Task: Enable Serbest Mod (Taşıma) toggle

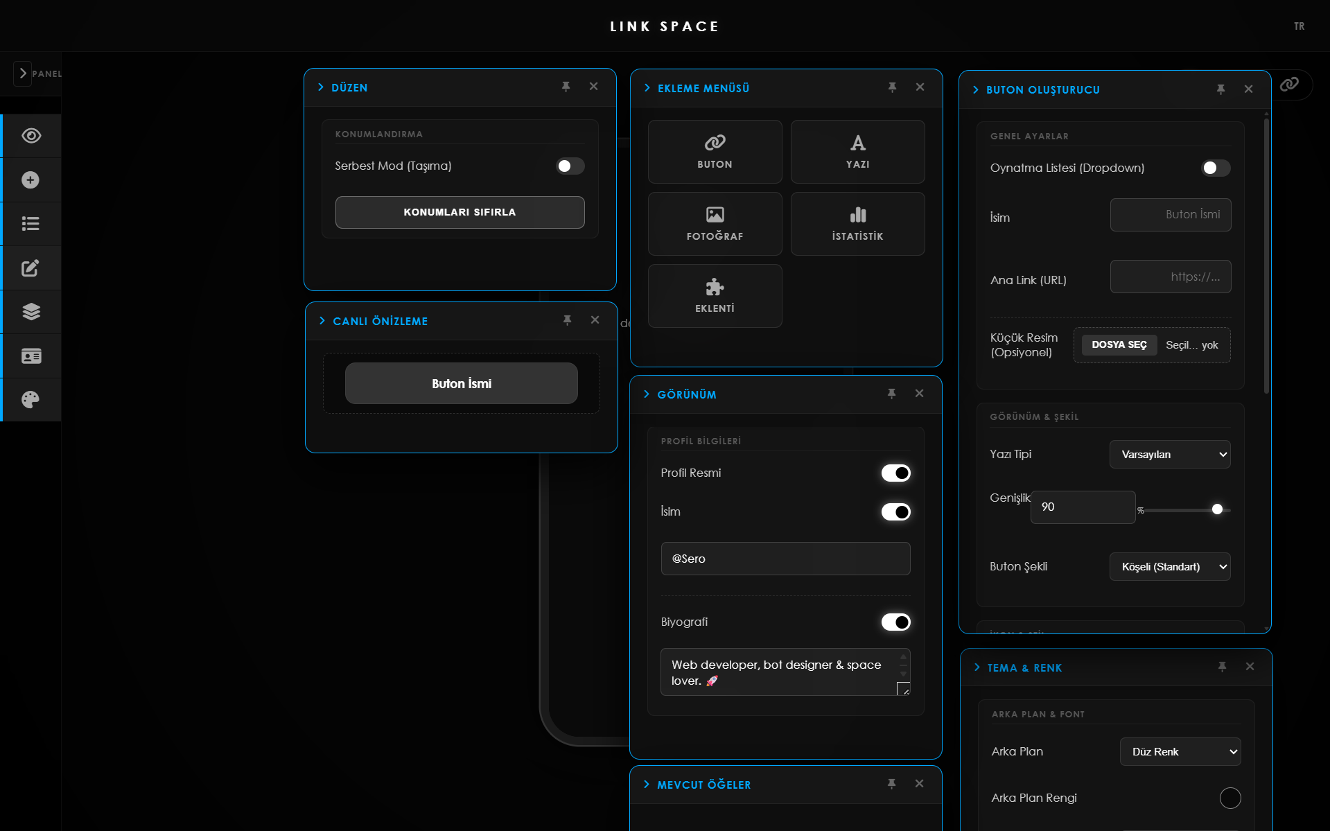Action: (570, 166)
